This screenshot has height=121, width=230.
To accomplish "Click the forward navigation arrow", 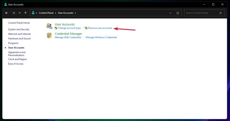I will tap(13, 13).
